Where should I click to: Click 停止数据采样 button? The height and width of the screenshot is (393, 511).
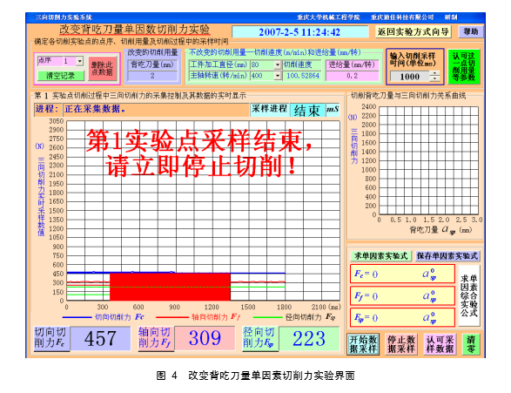401,344
